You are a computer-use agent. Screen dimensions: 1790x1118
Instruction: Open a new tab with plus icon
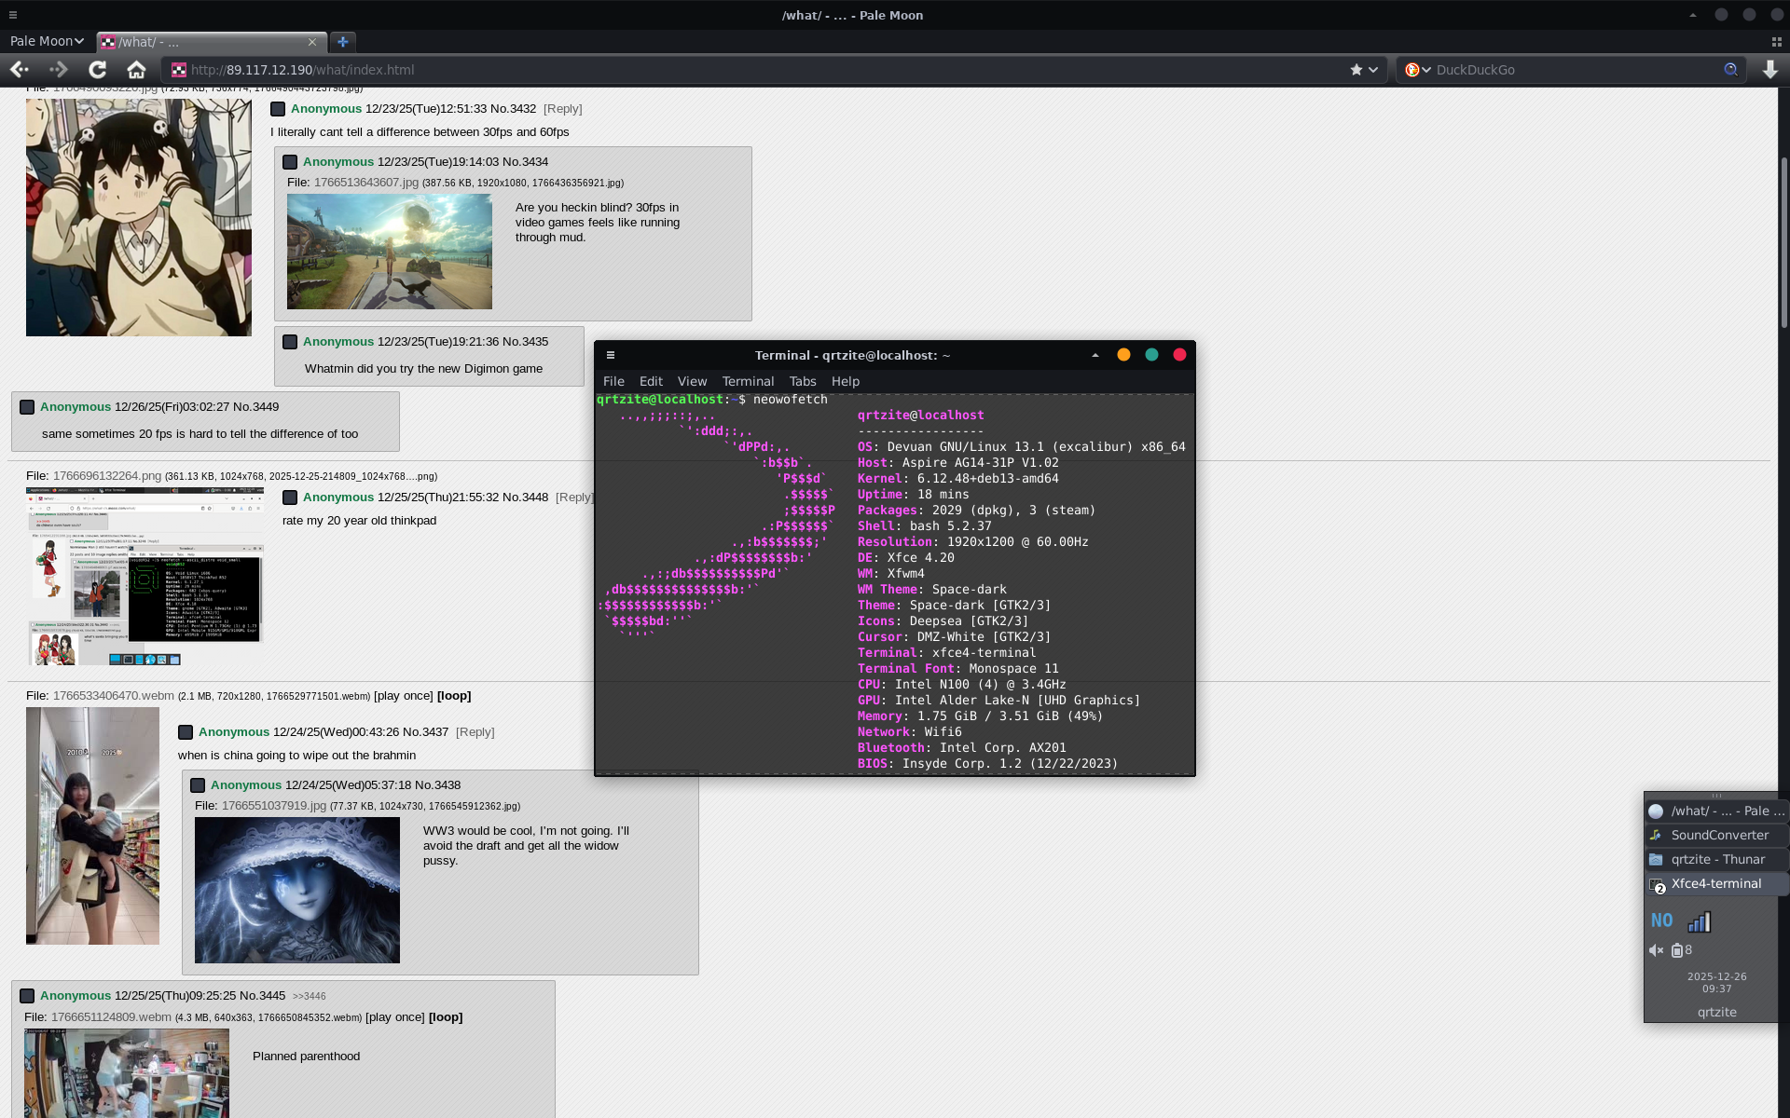[343, 42]
